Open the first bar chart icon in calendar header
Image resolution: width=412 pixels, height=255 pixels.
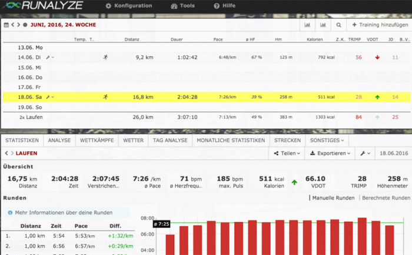tap(308, 25)
